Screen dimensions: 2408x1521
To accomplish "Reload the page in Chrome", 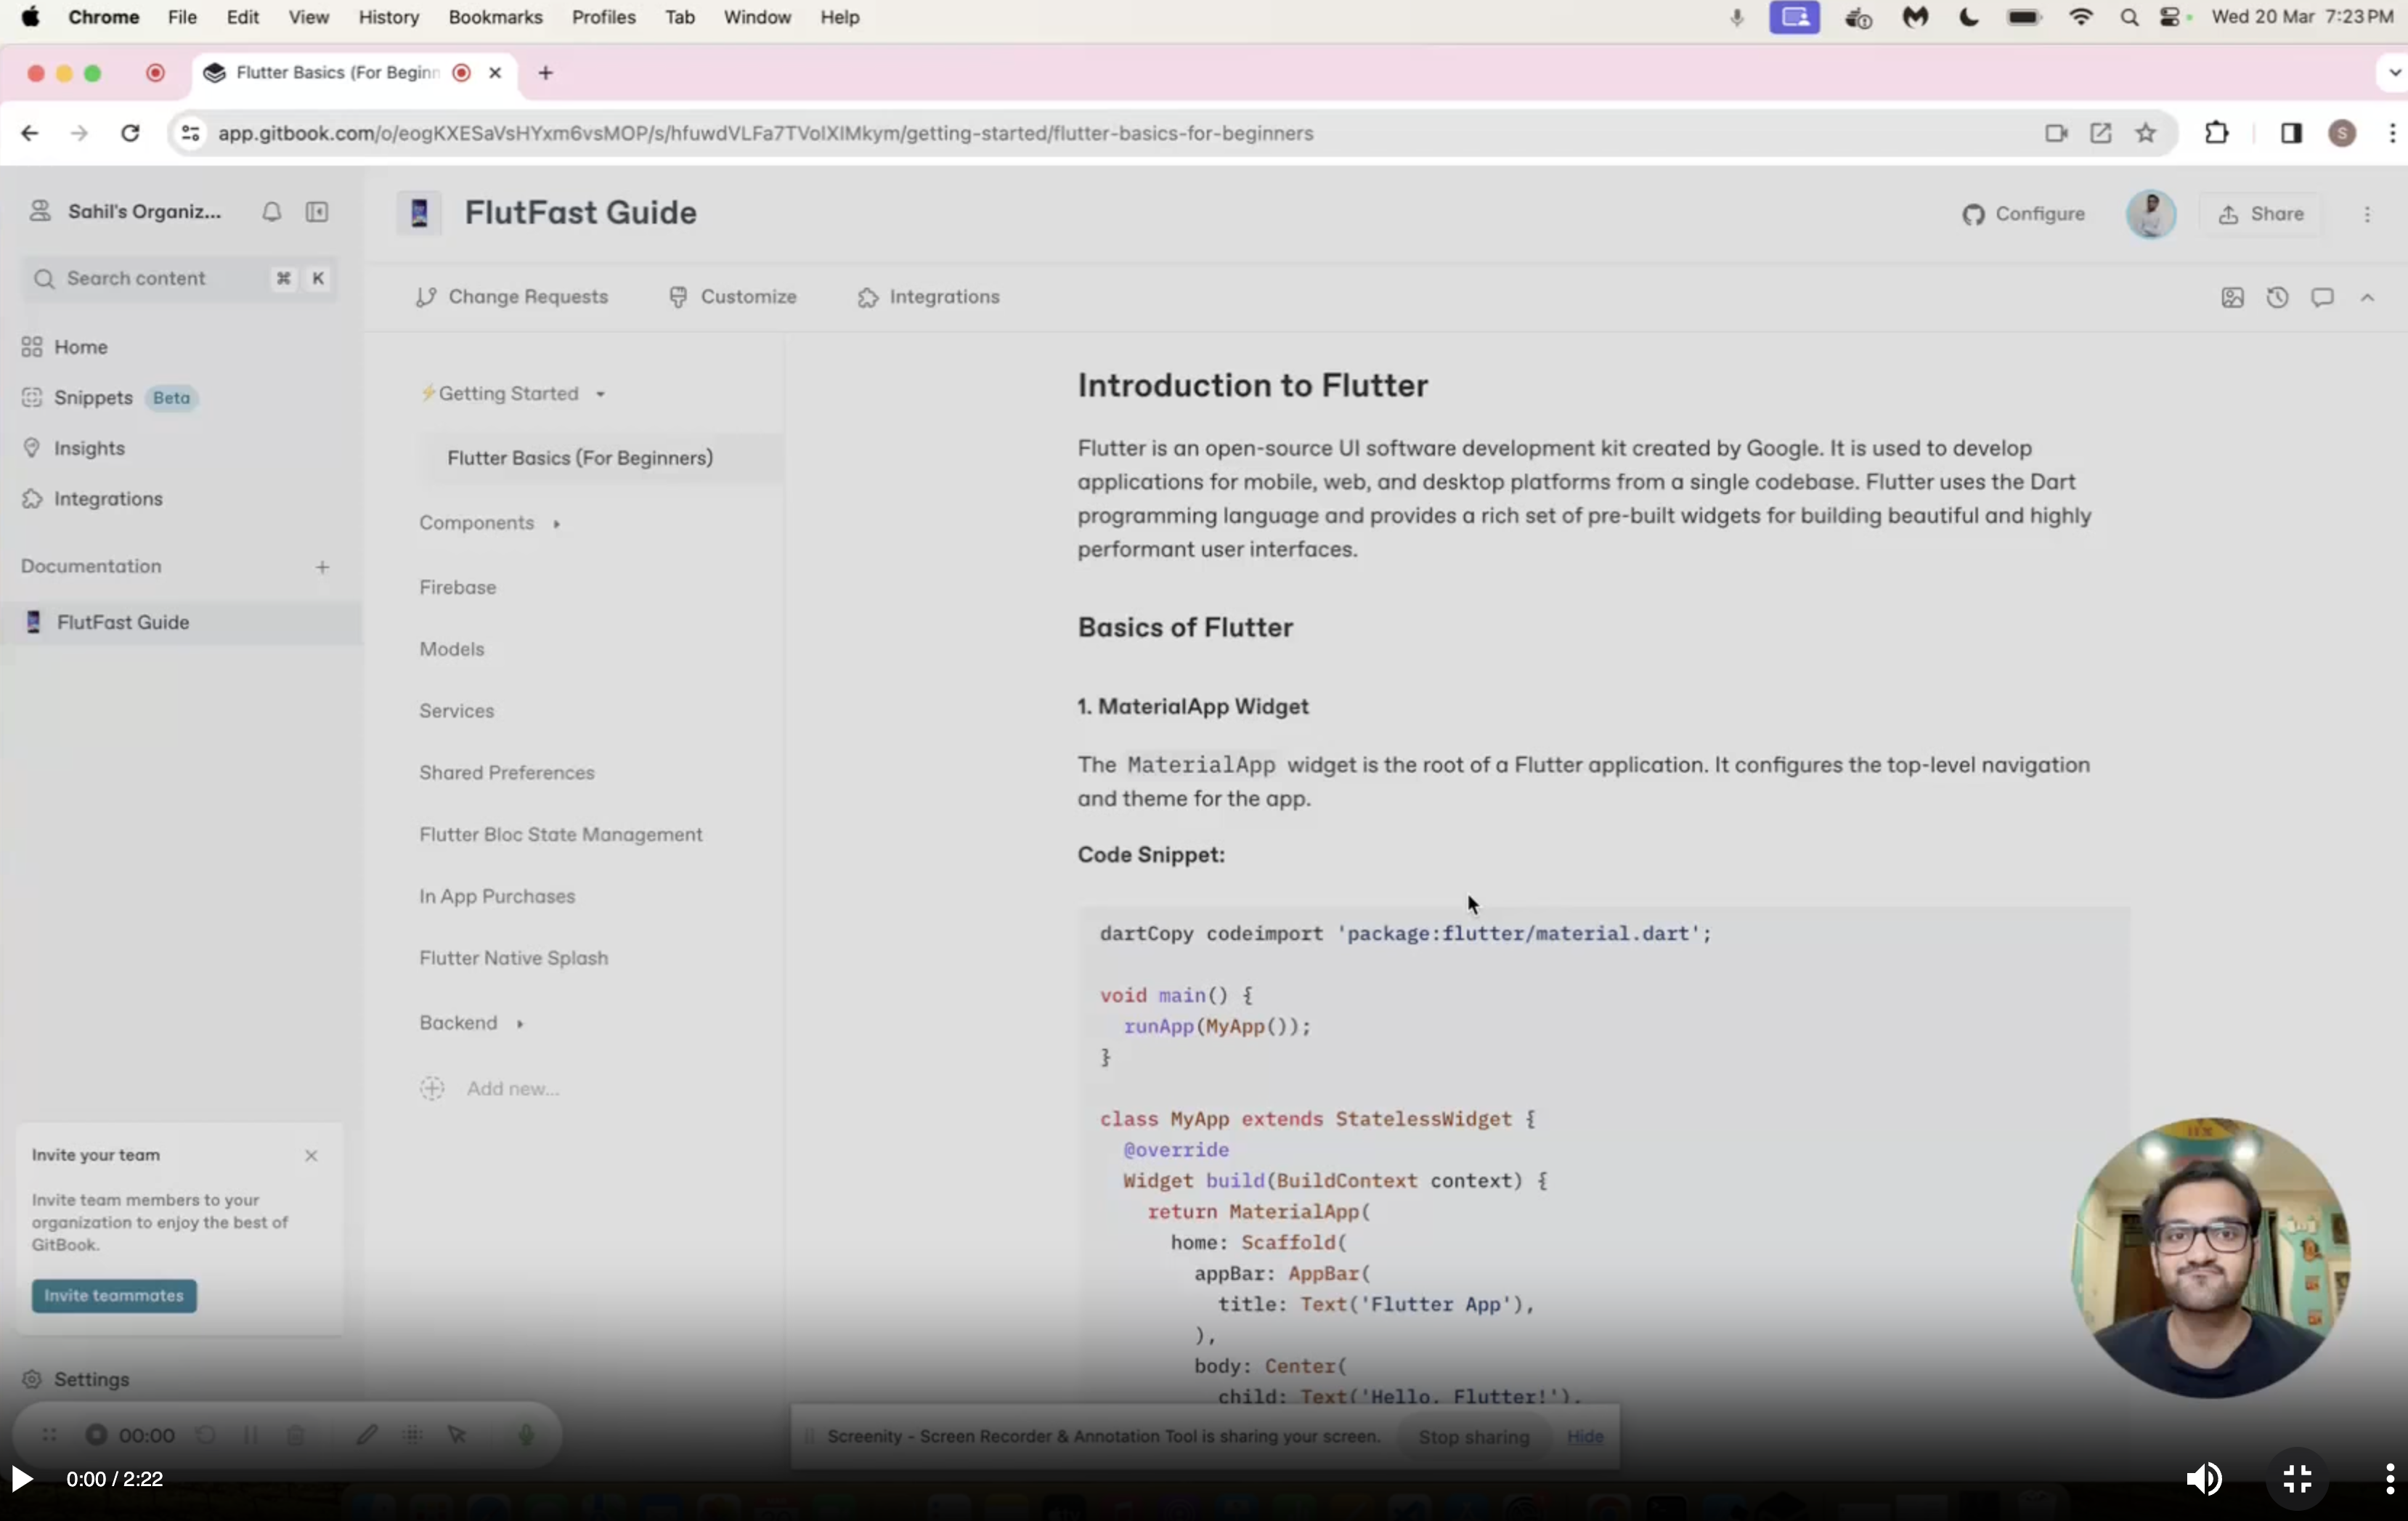I will point(130,133).
